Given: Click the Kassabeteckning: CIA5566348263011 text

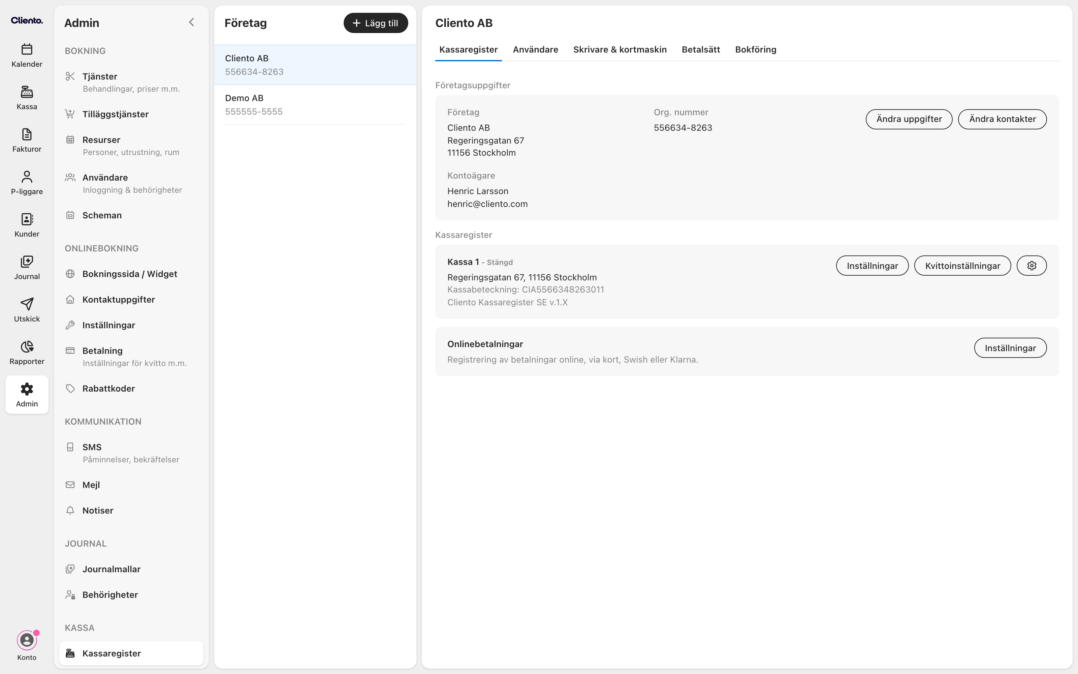Looking at the screenshot, I should [x=526, y=289].
